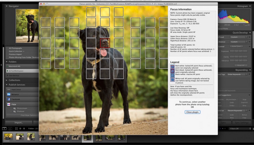
Task: Toggle the left panel hide arrow
Action: [1, 65]
